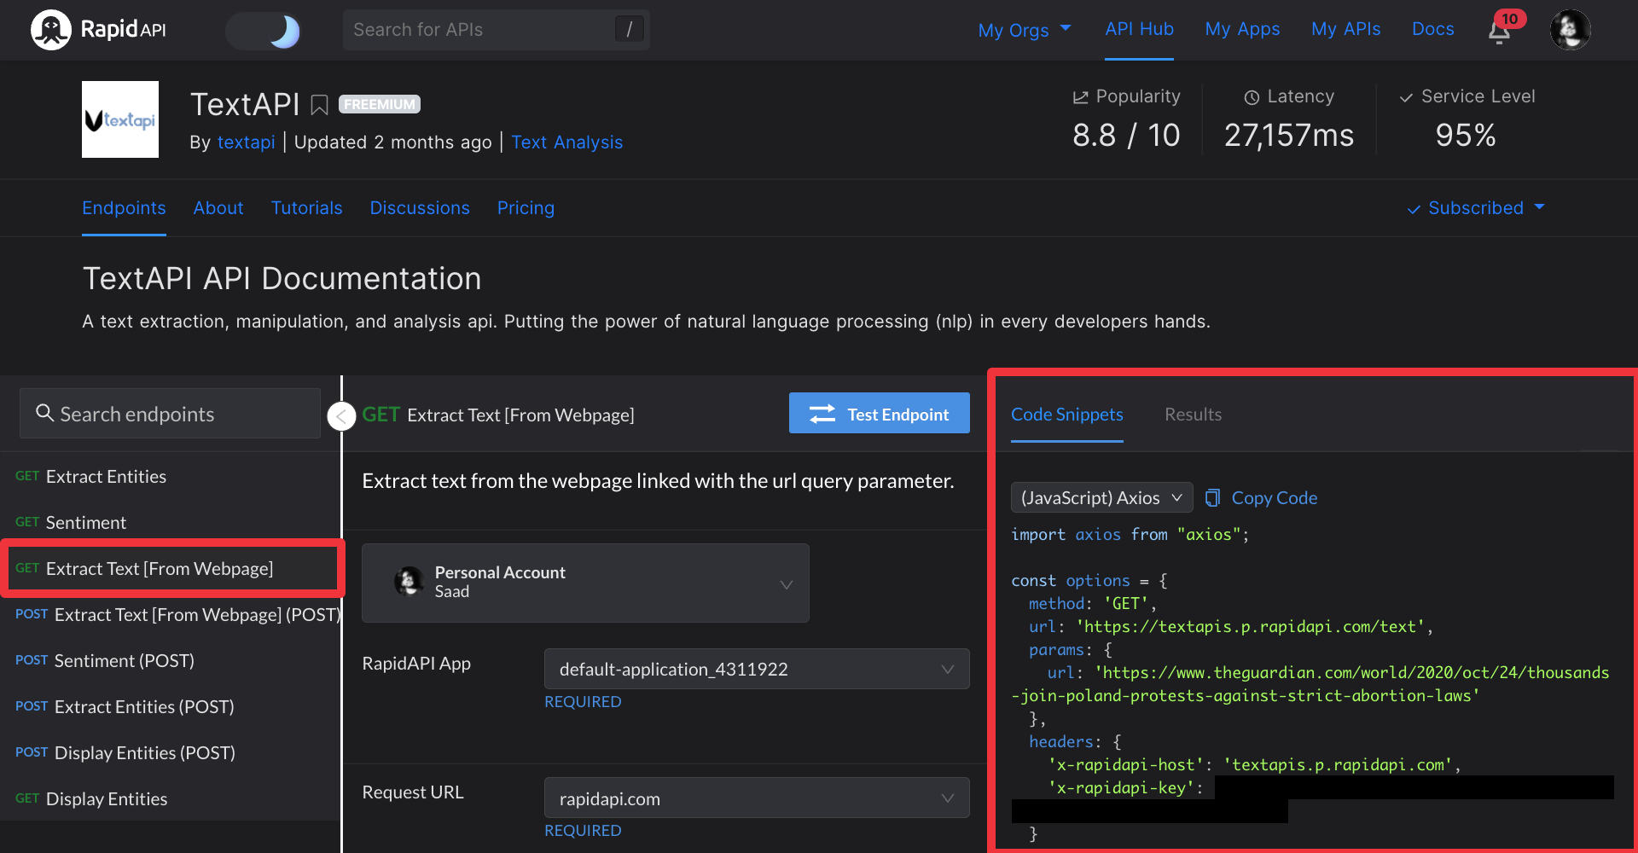Expand the Subscribed dropdown
Screen dimensions: 1638x853
(x=1476, y=208)
